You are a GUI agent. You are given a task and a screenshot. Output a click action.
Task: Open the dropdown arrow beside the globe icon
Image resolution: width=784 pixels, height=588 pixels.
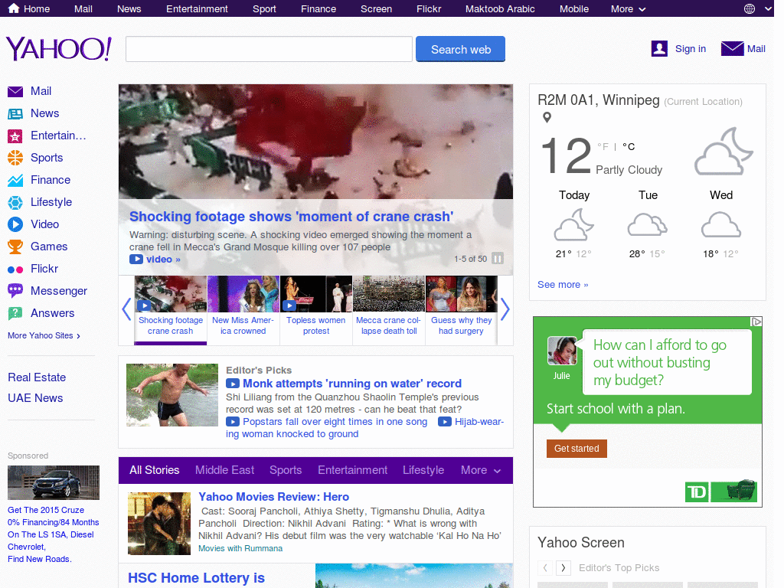click(x=769, y=8)
